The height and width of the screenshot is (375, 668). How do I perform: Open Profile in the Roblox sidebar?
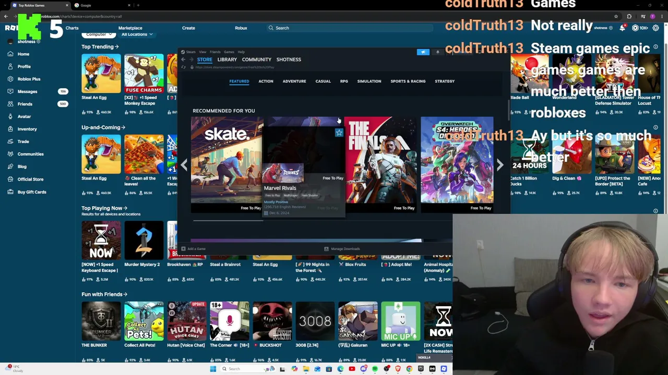(x=24, y=66)
